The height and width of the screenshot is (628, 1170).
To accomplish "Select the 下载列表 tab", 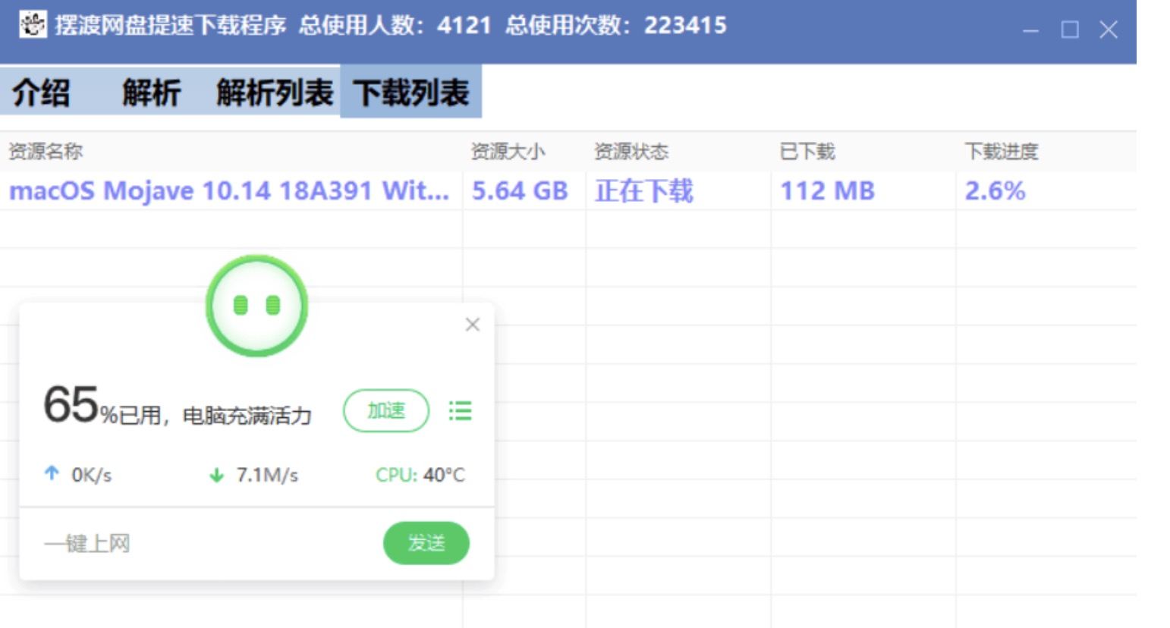I will click(410, 93).
